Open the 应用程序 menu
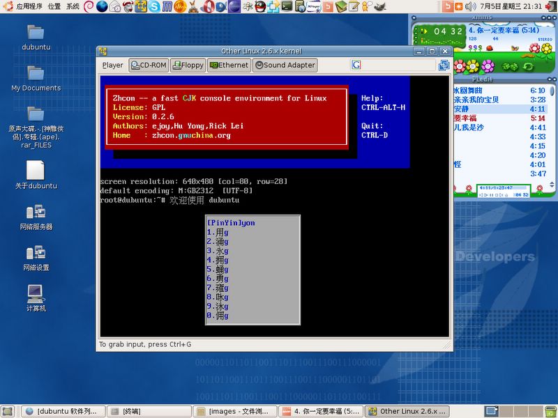Screen dimensions: 558x418 click(29, 6)
